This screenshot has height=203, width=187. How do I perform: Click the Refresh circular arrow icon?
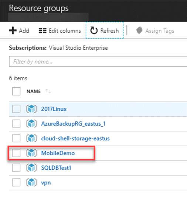click(x=94, y=30)
